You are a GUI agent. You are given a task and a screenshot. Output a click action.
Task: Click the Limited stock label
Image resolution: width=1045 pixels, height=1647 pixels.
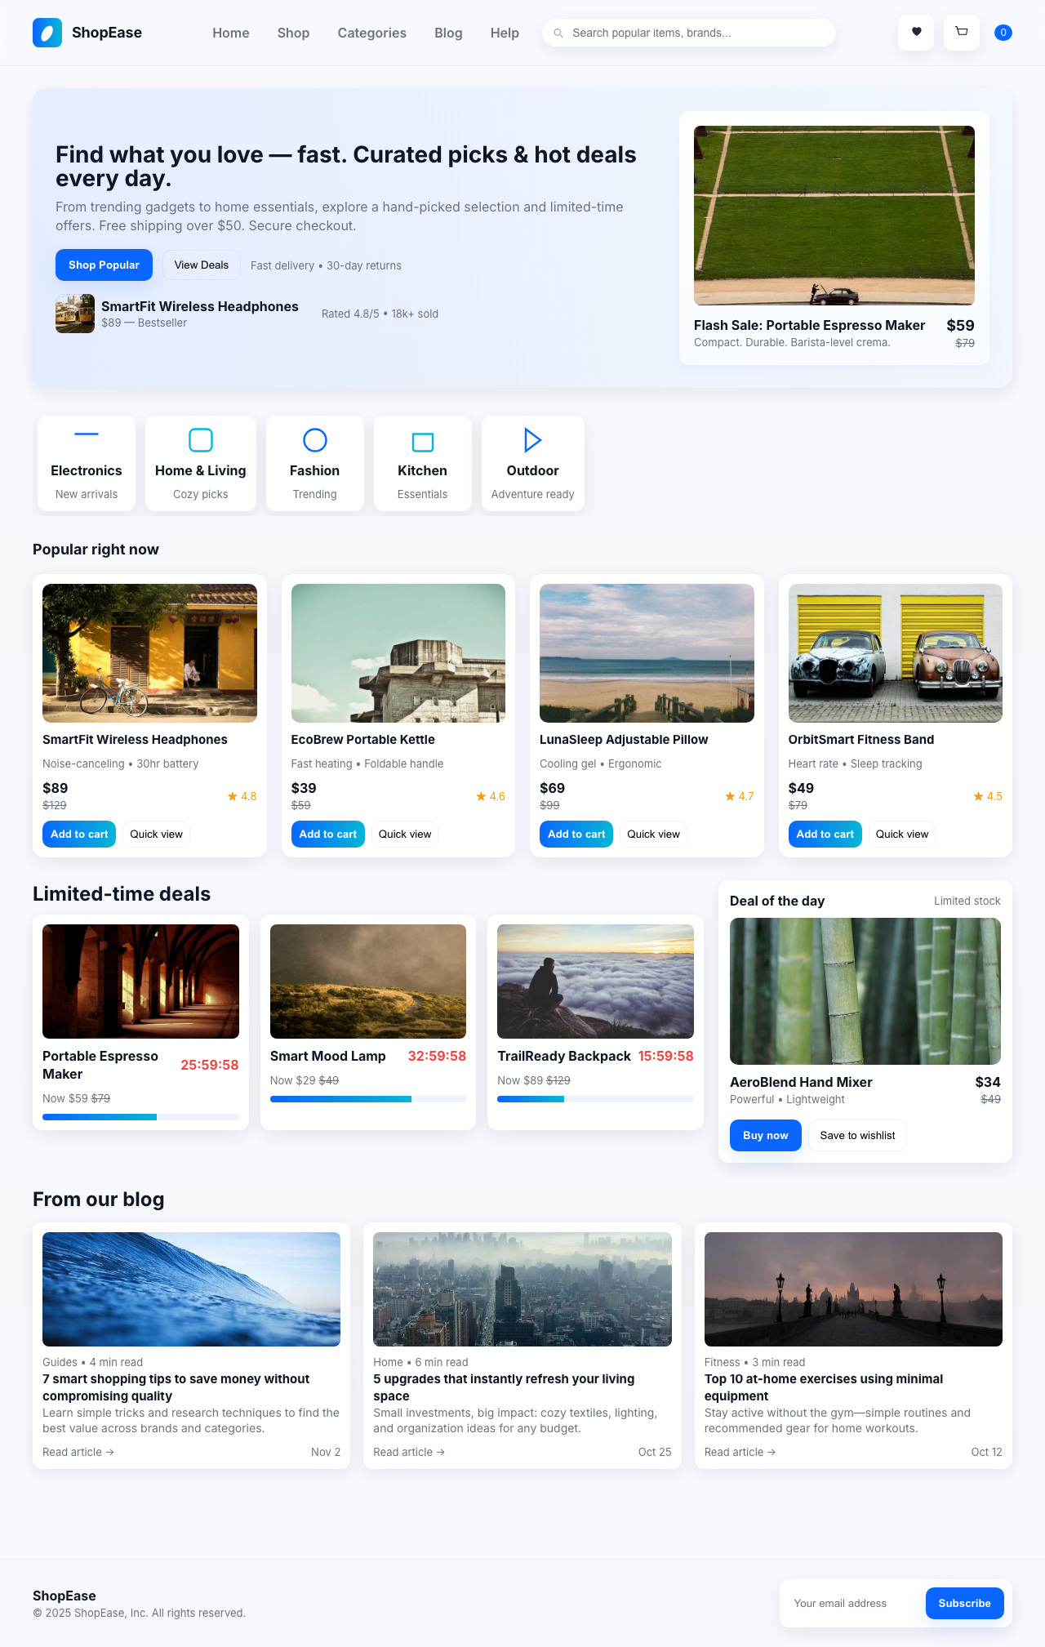[x=967, y=901]
